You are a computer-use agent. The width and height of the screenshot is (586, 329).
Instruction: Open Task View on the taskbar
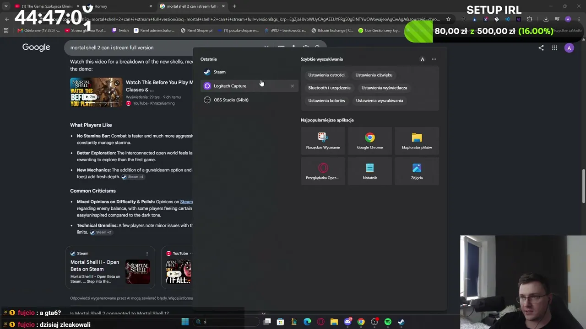pos(267,322)
